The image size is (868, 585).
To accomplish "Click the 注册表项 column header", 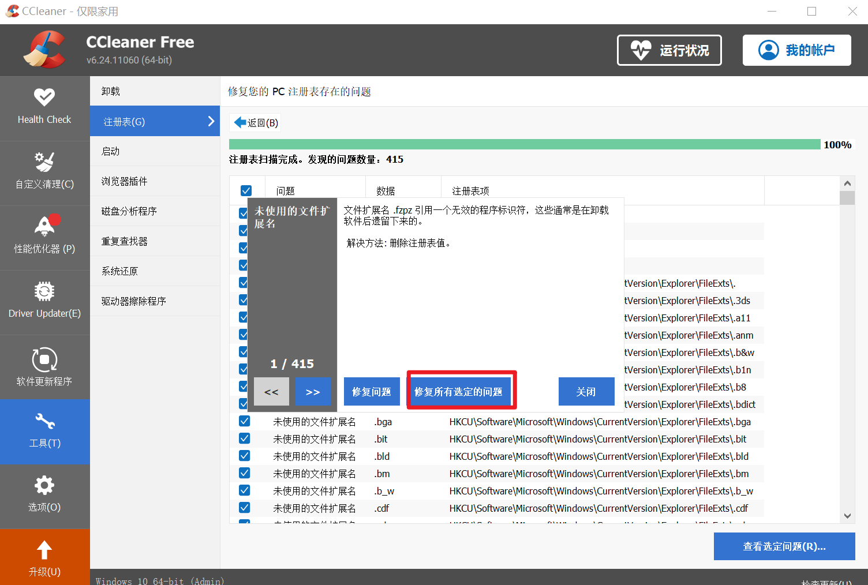I will 603,190.
